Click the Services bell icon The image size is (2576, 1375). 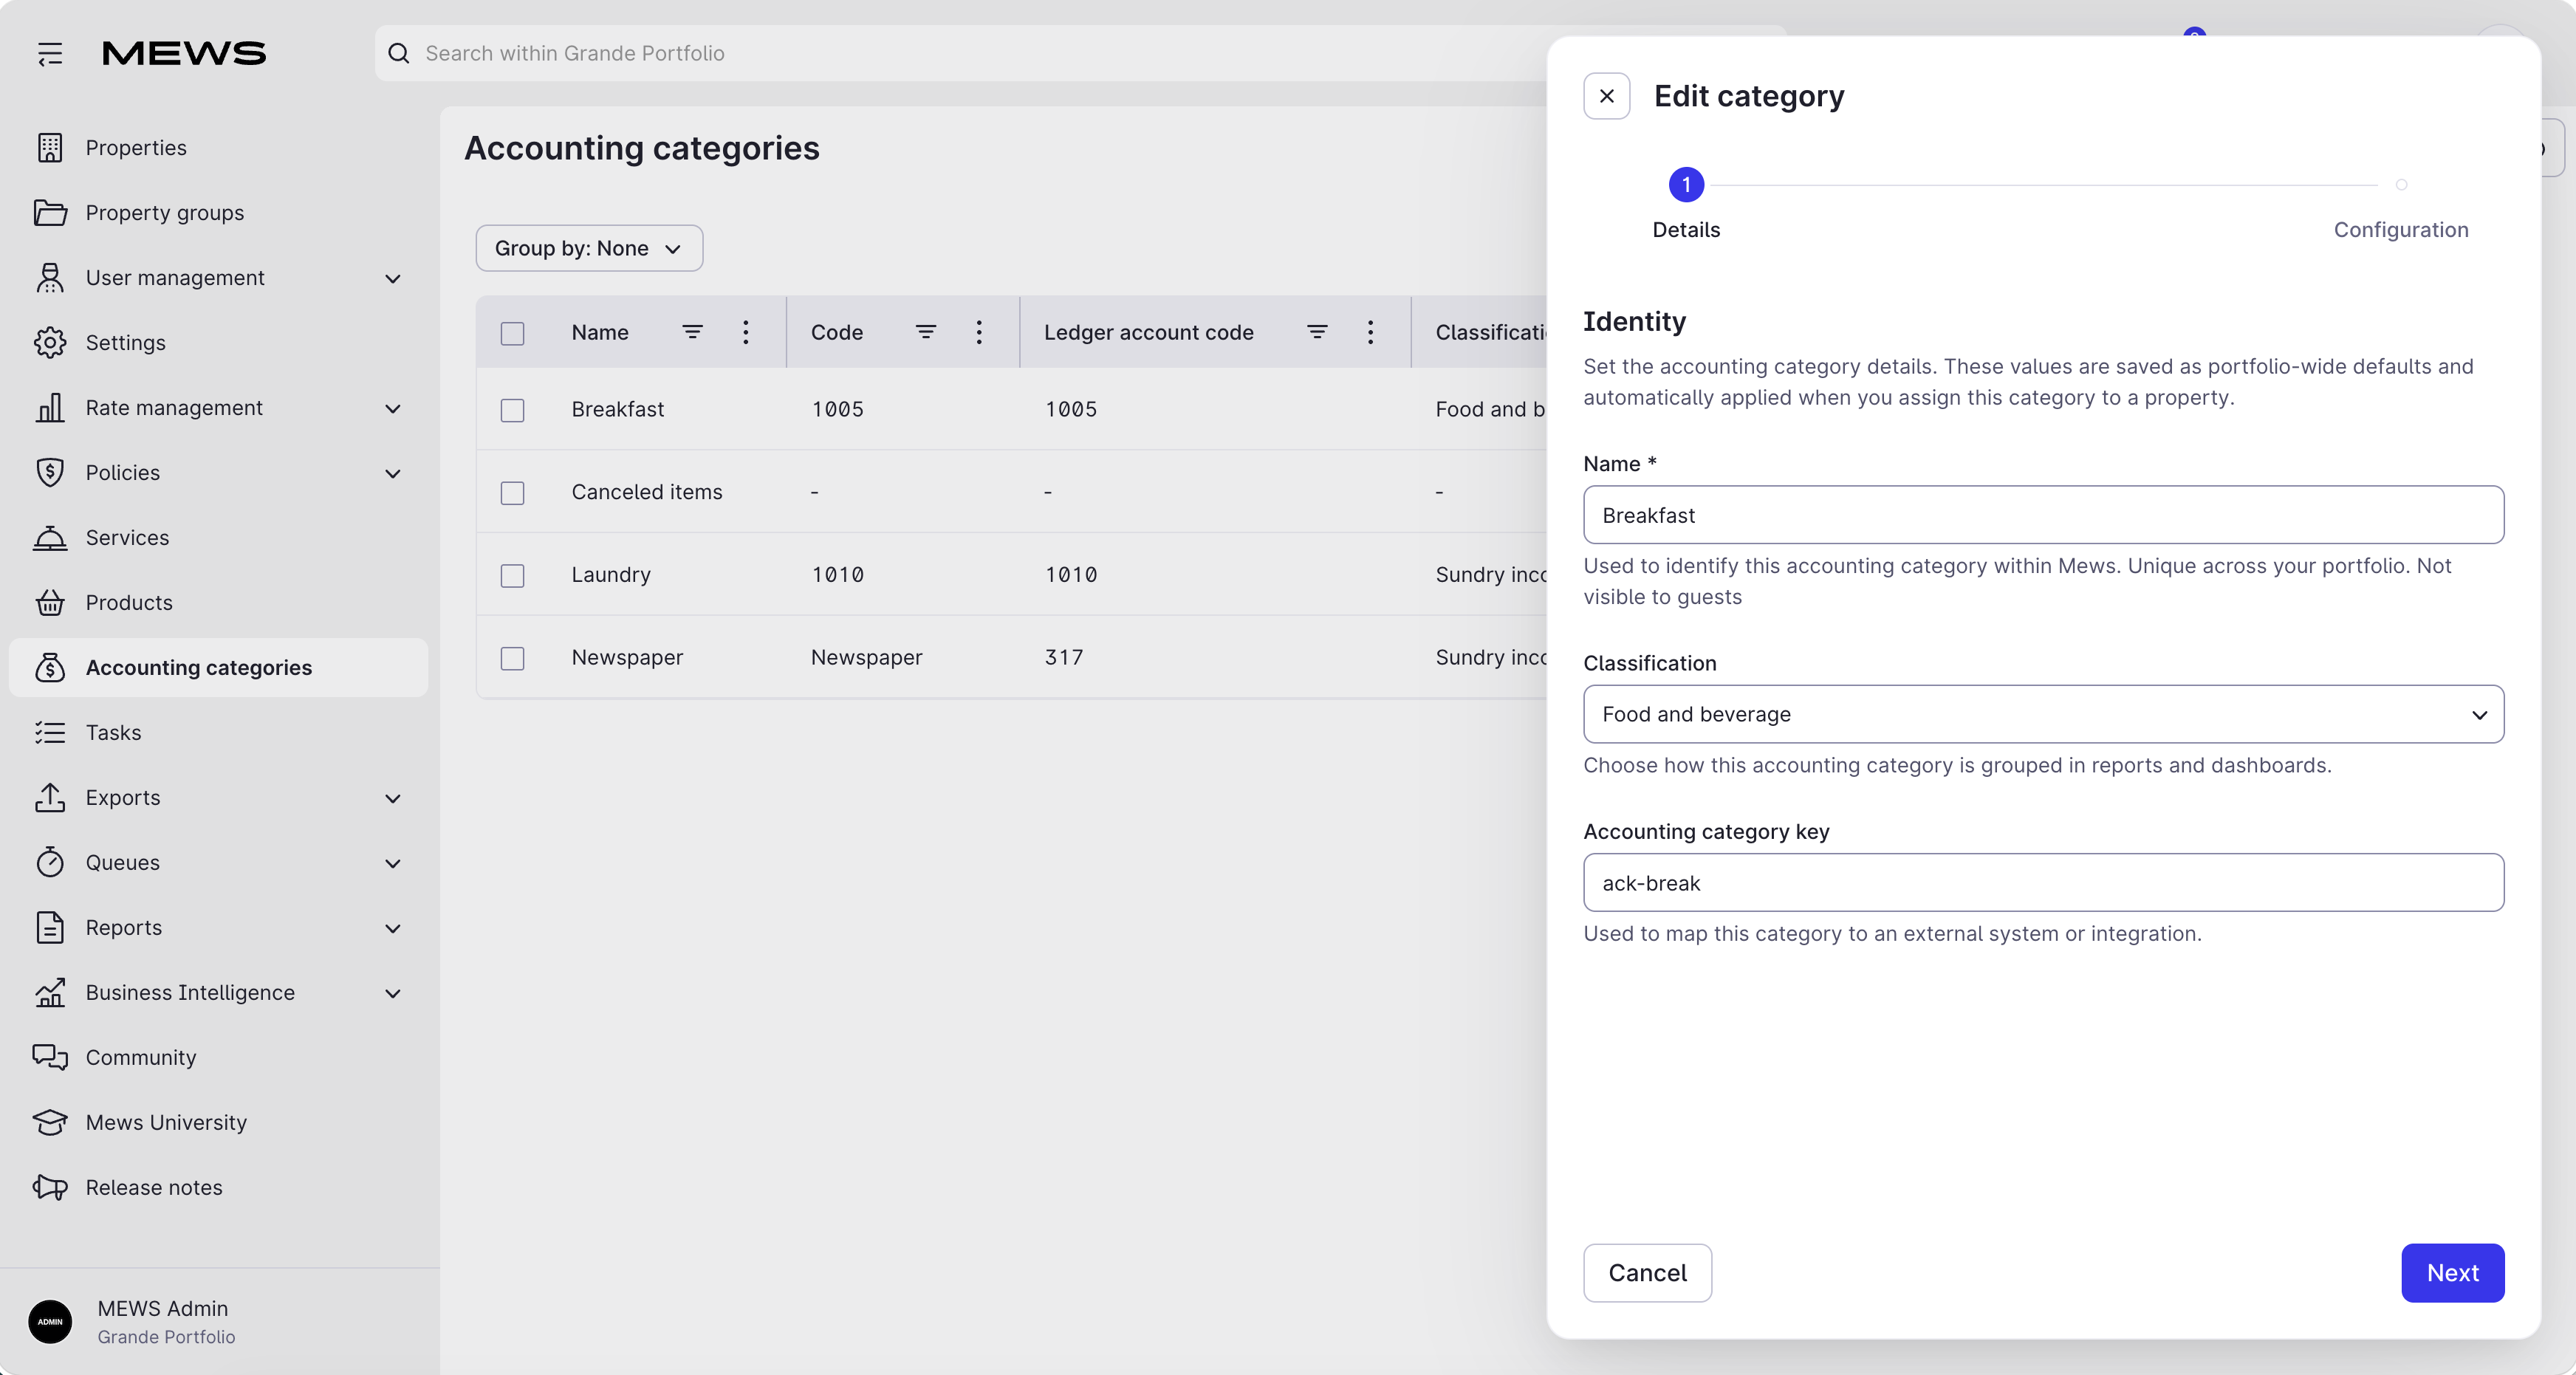click(x=50, y=538)
